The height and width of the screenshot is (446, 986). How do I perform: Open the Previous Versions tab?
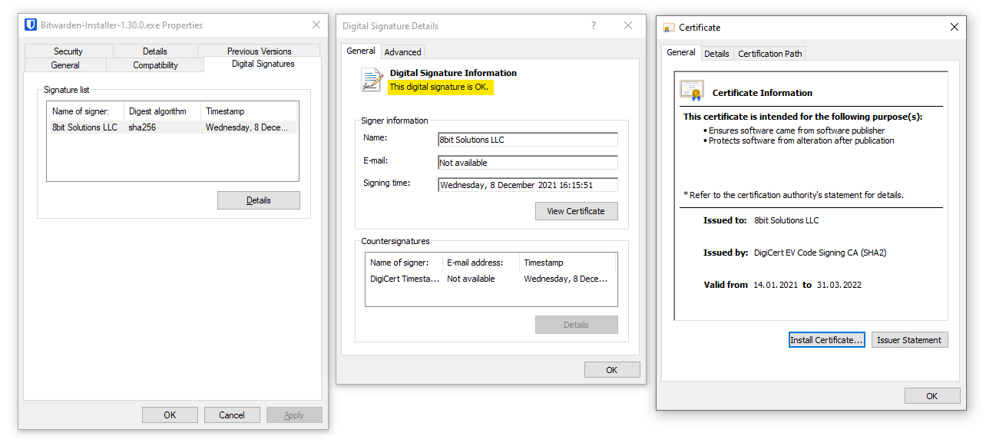coord(260,51)
